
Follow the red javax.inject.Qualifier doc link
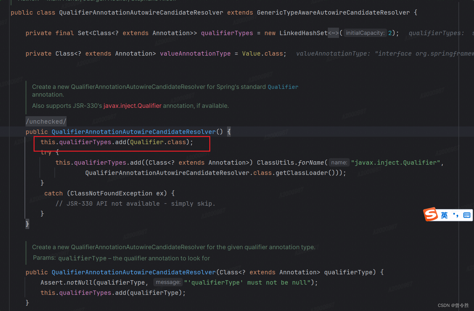click(x=132, y=106)
